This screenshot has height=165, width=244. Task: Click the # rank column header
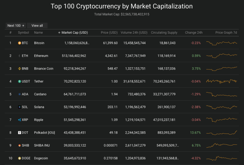(10, 33)
